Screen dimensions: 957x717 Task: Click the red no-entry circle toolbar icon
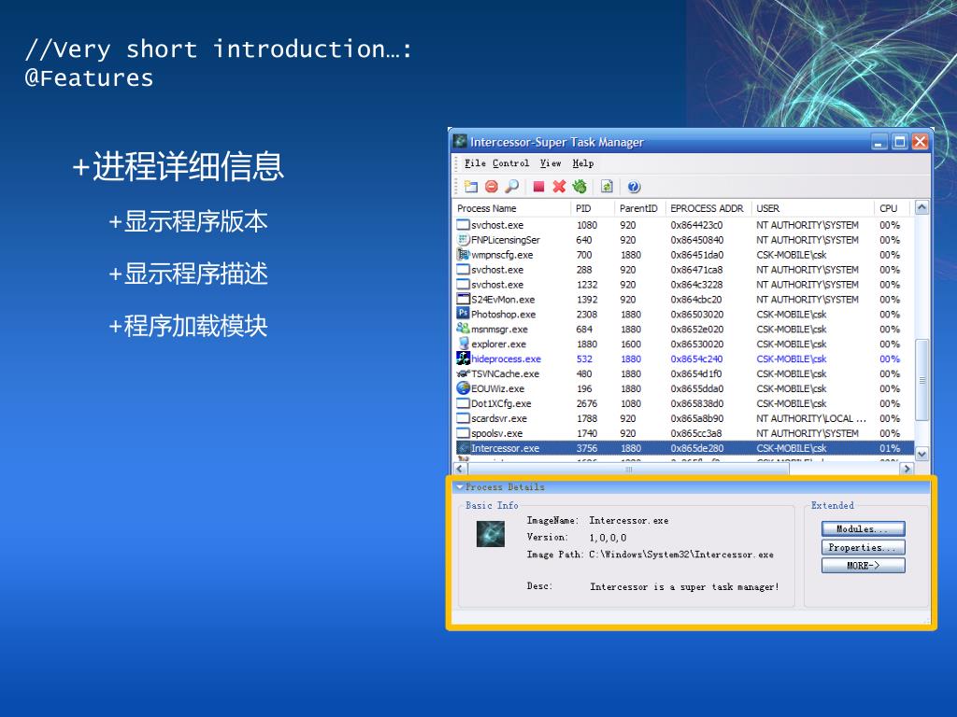[492, 187]
